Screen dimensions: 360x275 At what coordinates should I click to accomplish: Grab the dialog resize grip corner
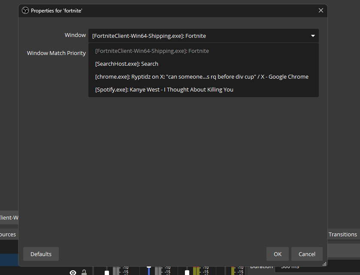pyautogui.click(x=324, y=264)
